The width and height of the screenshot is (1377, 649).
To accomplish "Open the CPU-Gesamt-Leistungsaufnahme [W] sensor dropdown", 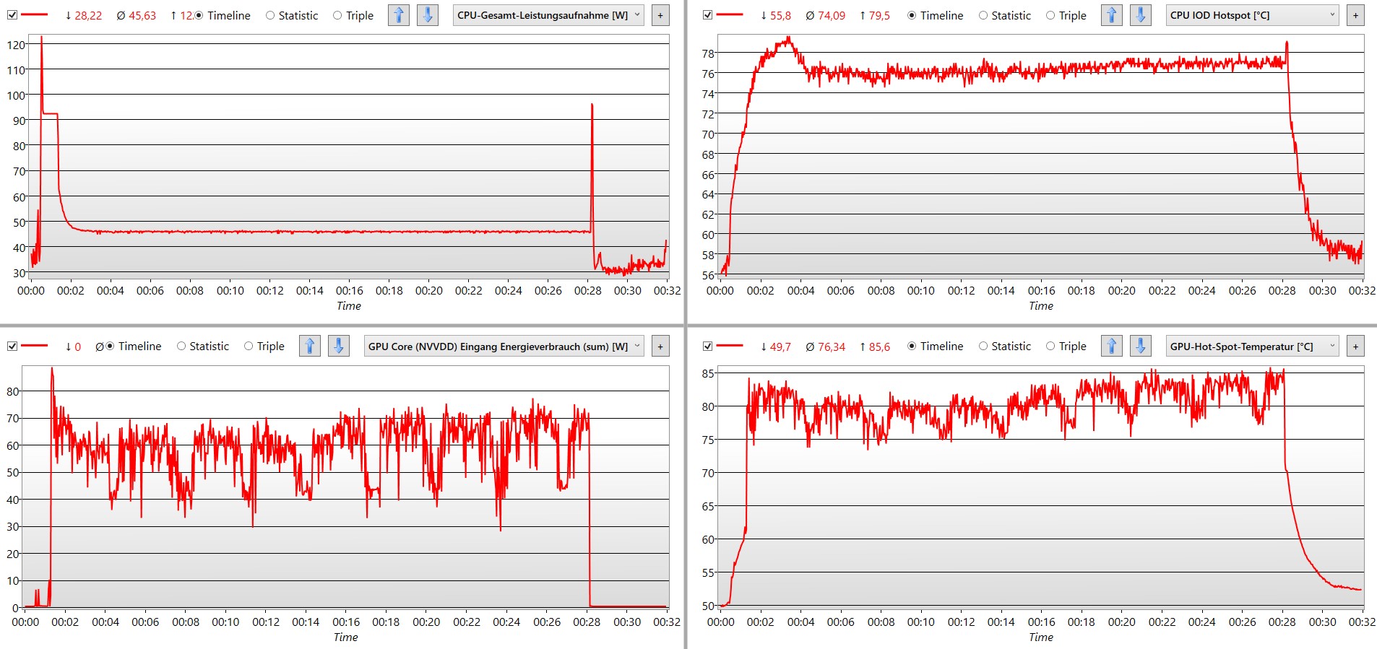I will tap(548, 15).
